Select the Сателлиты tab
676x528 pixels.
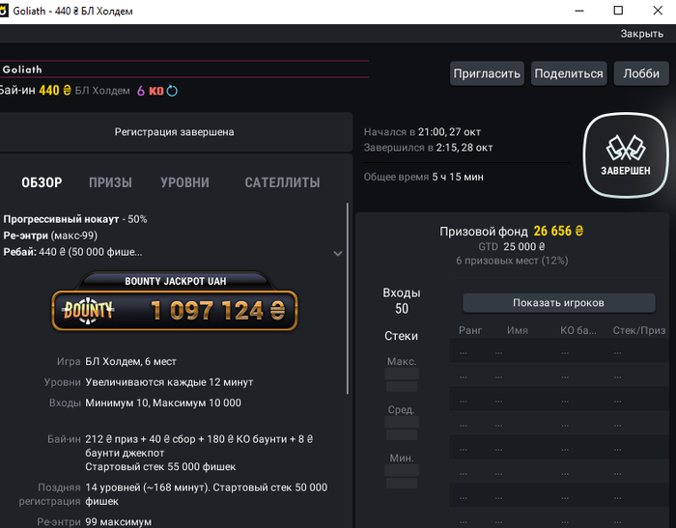pos(282,182)
